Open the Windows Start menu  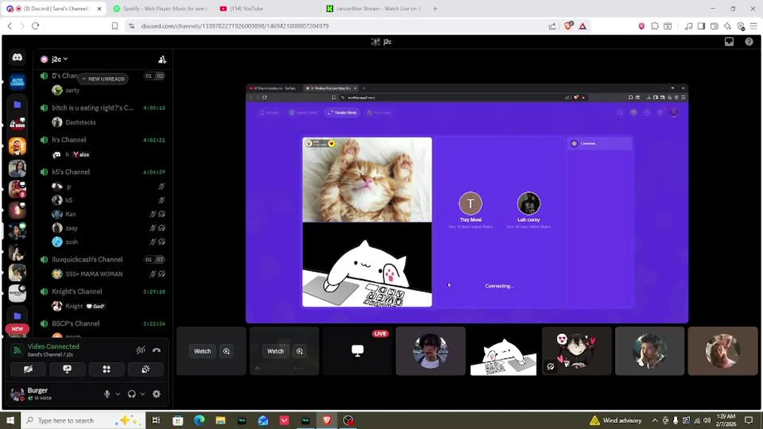pyautogui.click(x=9, y=420)
